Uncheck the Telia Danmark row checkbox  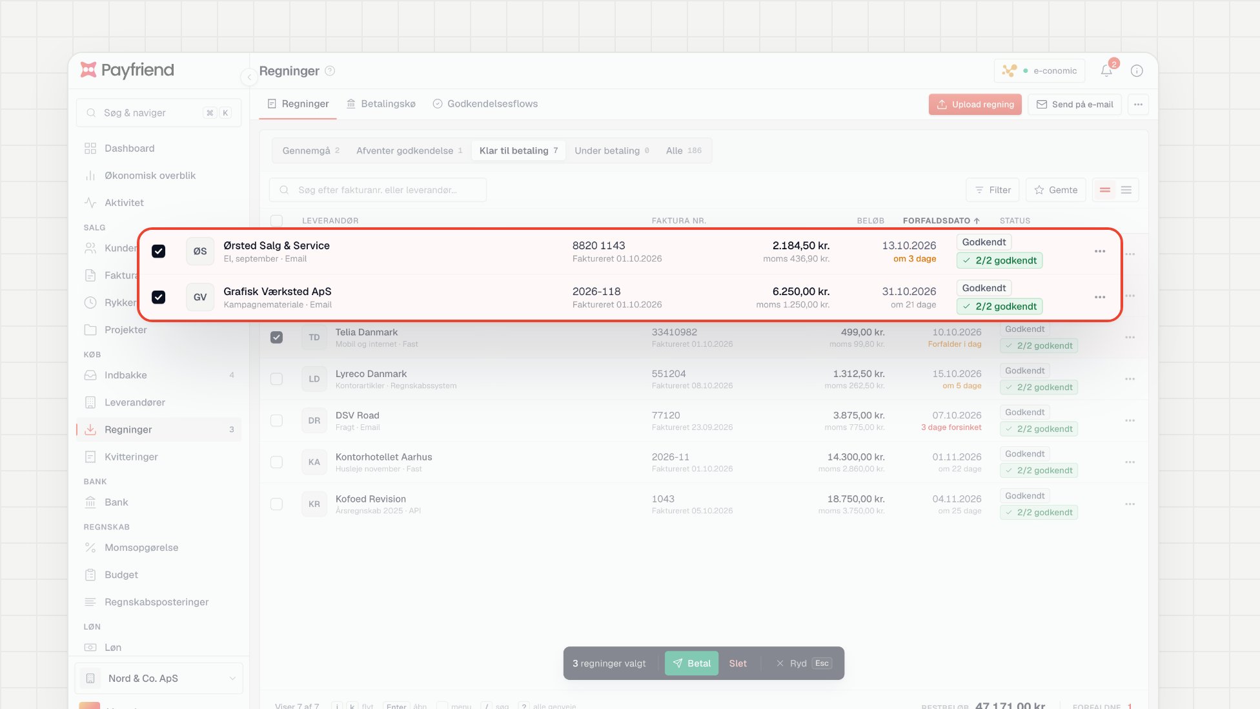click(x=276, y=337)
